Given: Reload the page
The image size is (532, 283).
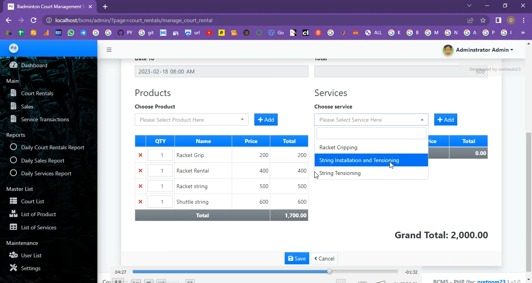Looking at the screenshot, I should coord(33,20).
